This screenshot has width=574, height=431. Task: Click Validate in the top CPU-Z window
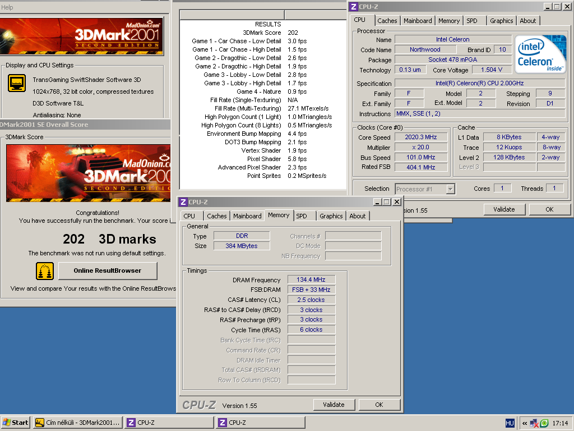(x=504, y=209)
